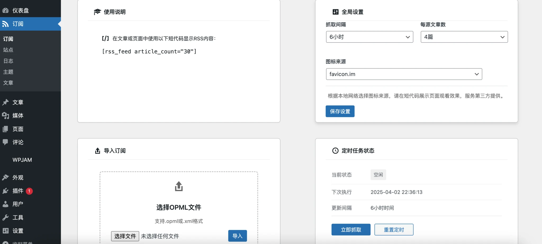Viewport: 542px width, 244px height.
Task: Expand the 图标来源 dropdown showing favicon.im
Action: click(x=404, y=74)
